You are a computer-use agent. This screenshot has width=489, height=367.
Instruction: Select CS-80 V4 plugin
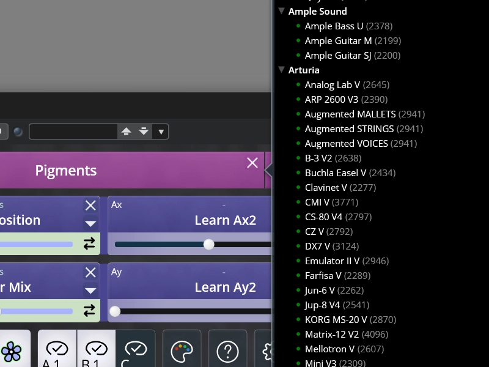point(338,217)
